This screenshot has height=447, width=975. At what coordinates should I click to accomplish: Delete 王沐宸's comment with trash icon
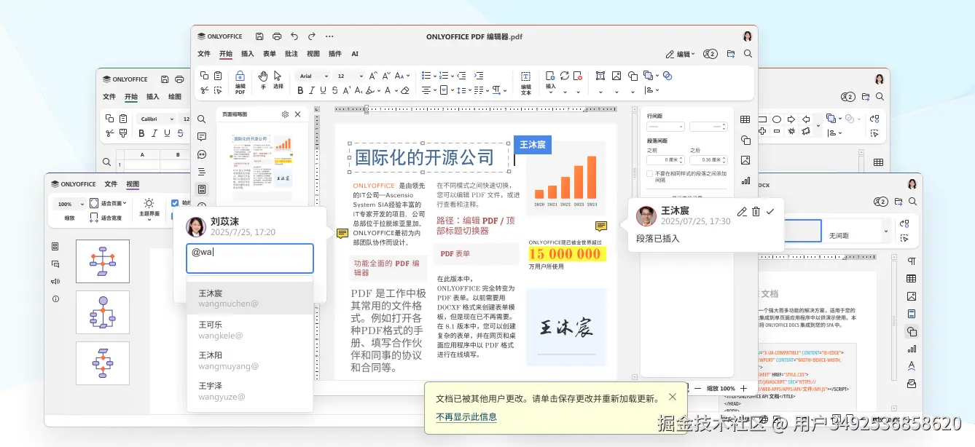pyautogui.click(x=756, y=212)
